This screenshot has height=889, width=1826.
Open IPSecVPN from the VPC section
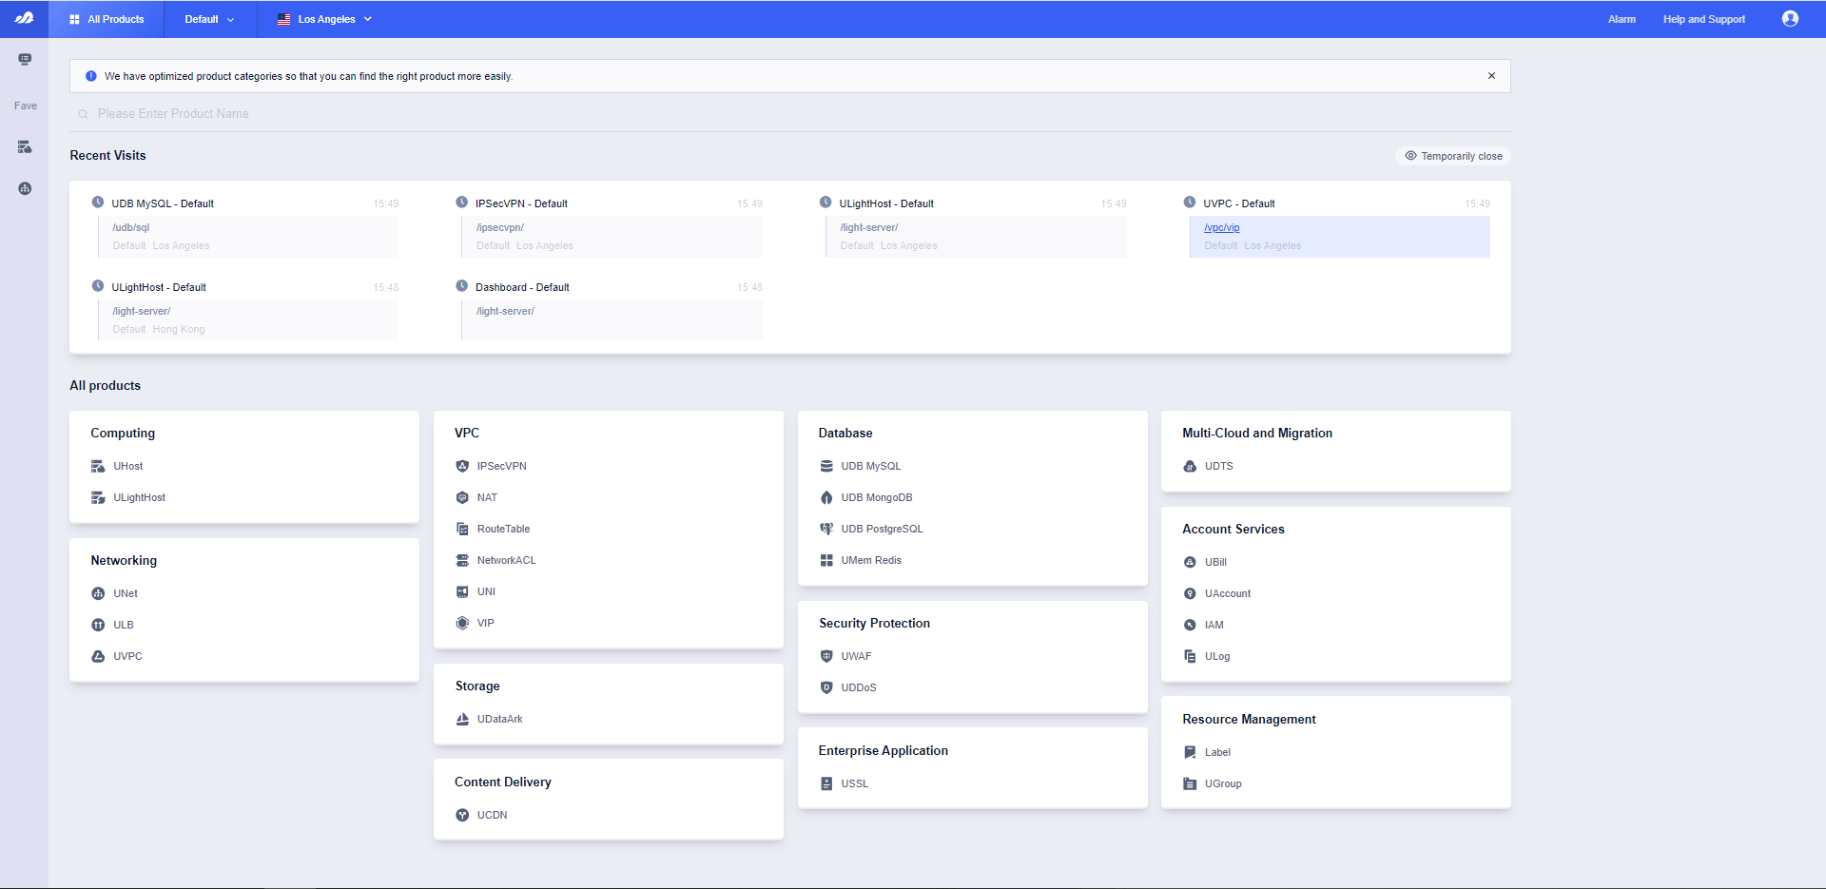tap(501, 466)
